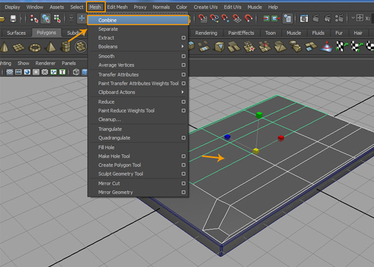The image size is (374, 267).
Task: Switch to the Surfaces shelf tab
Action: [16, 32]
